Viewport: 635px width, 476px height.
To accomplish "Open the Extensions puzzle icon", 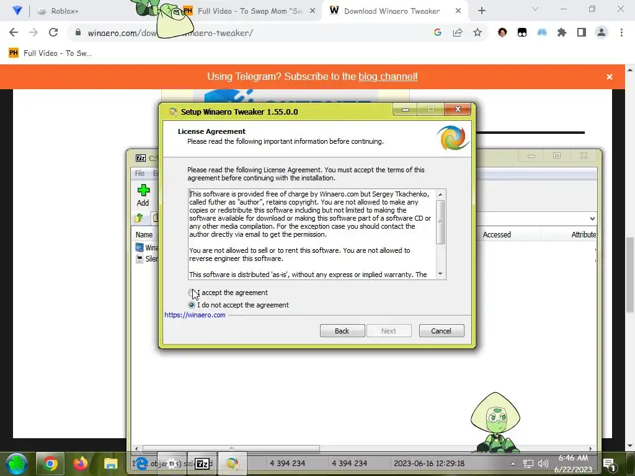I will [x=561, y=32].
